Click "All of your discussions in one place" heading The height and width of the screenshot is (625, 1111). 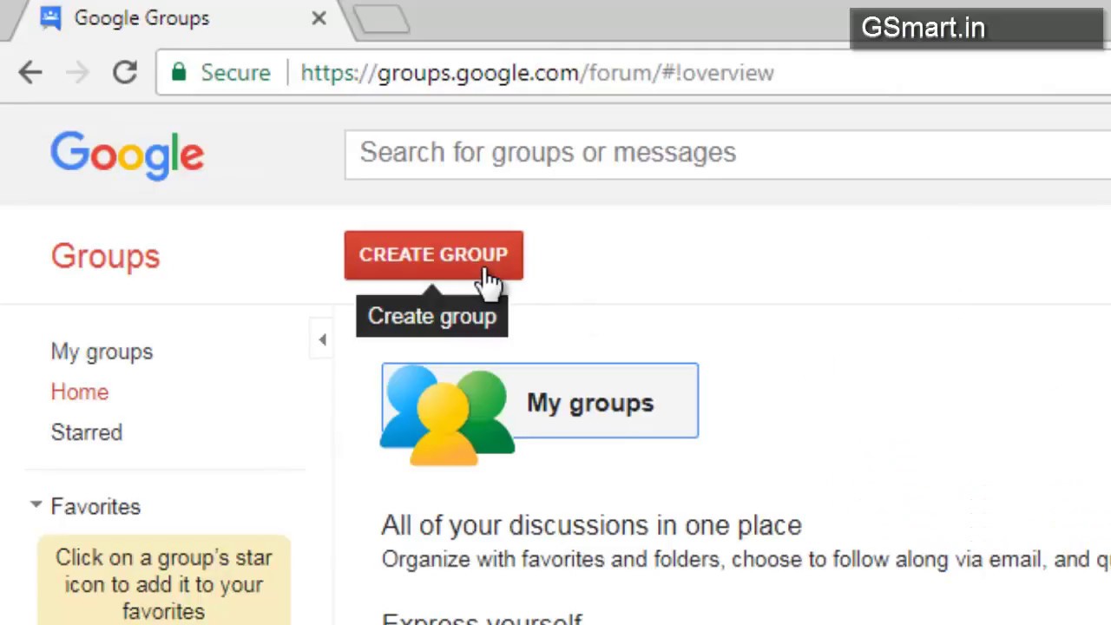click(591, 525)
